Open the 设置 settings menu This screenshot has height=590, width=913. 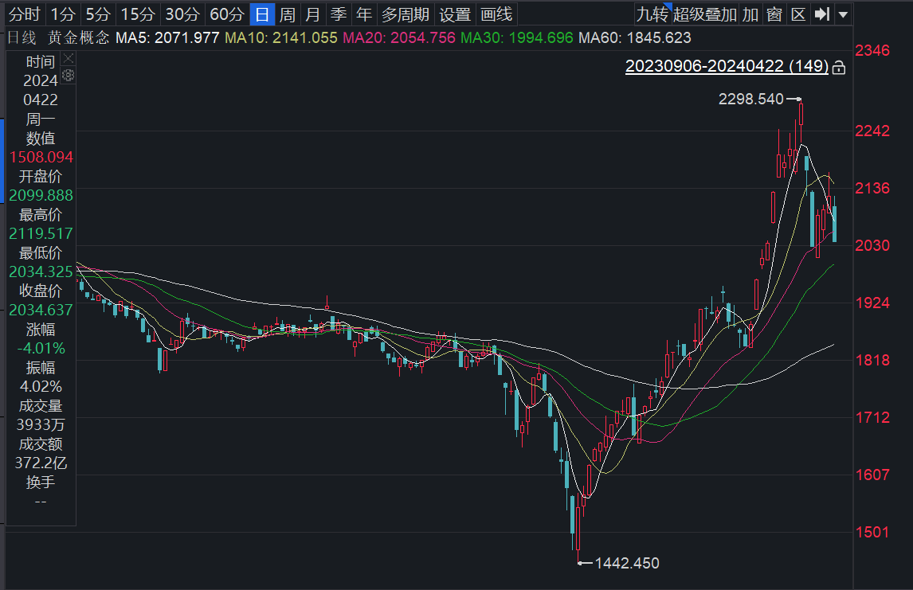(455, 14)
